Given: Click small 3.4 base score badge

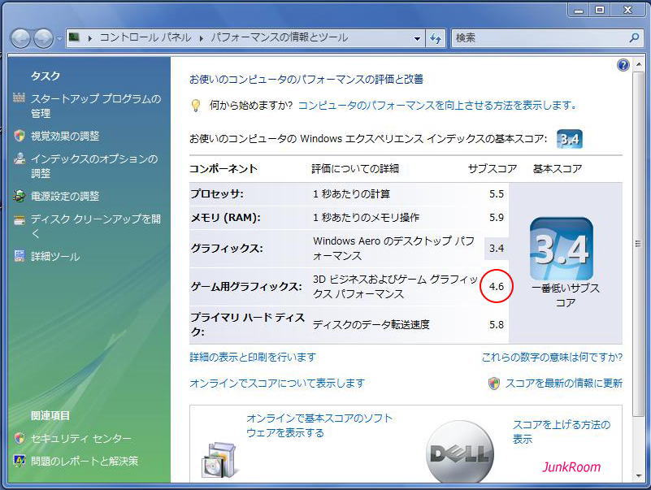Looking at the screenshot, I should [569, 139].
